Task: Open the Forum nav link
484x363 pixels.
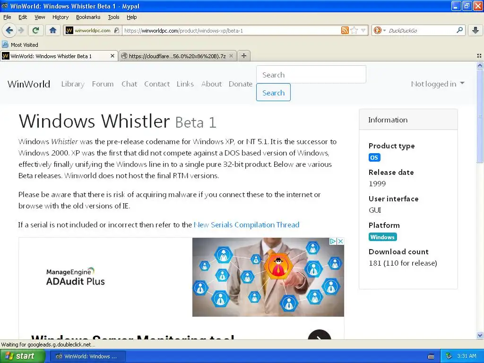Action: (103, 84)
